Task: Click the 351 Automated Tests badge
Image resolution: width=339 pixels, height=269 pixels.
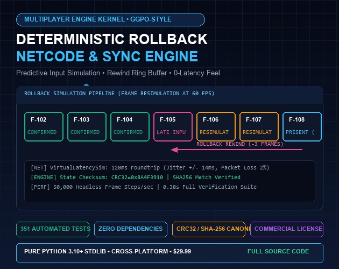Action: pyautogui.click(x=53, y=229)
